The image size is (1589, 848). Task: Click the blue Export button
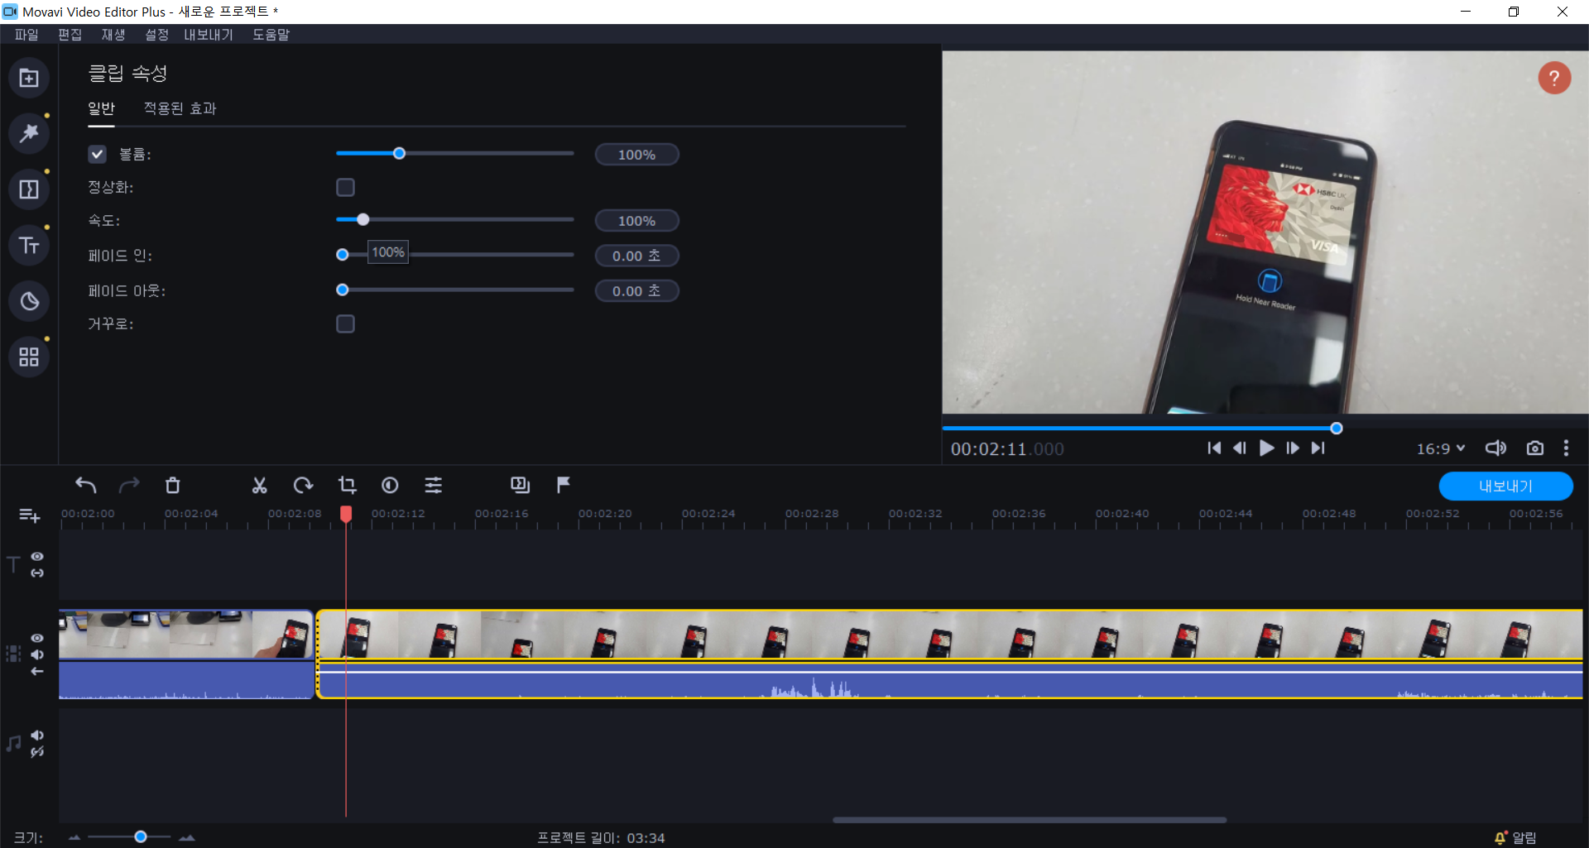[x=1505, y=486]
